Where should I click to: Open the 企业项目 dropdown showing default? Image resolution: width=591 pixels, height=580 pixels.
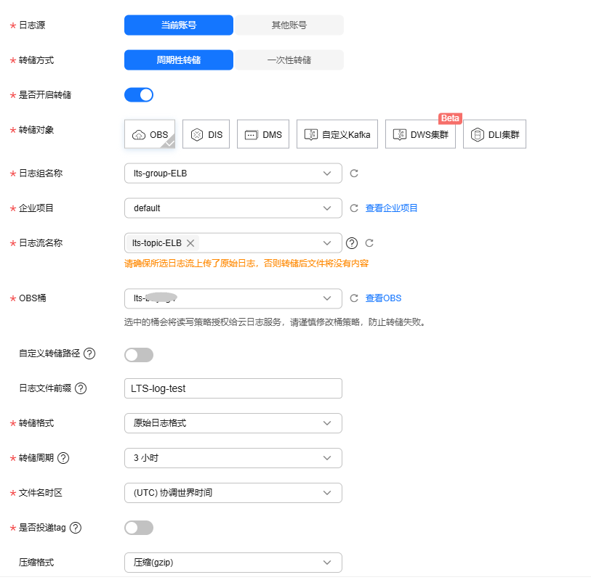pos(233,208)
